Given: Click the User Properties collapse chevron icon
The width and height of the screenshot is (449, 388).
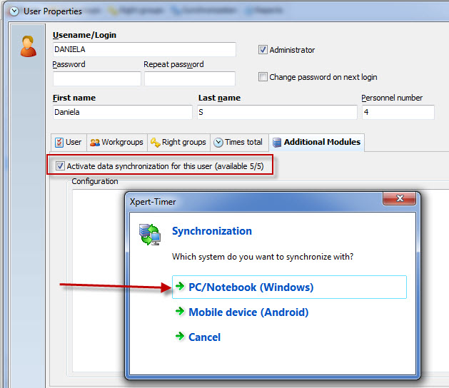Looking at the screenshot, I should point(14,11).
